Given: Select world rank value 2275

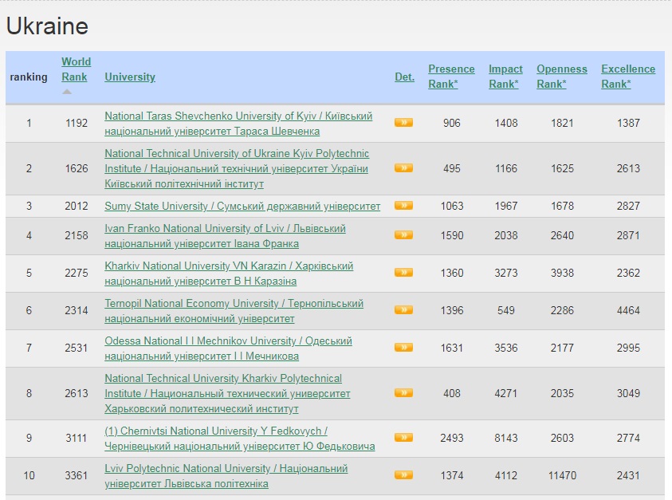Looking at the screenshot, I should point(77,274).
